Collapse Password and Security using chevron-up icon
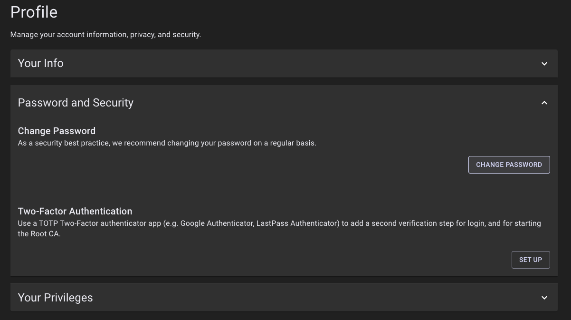Screen dimensions: 571x320 (x=544, y=103)
